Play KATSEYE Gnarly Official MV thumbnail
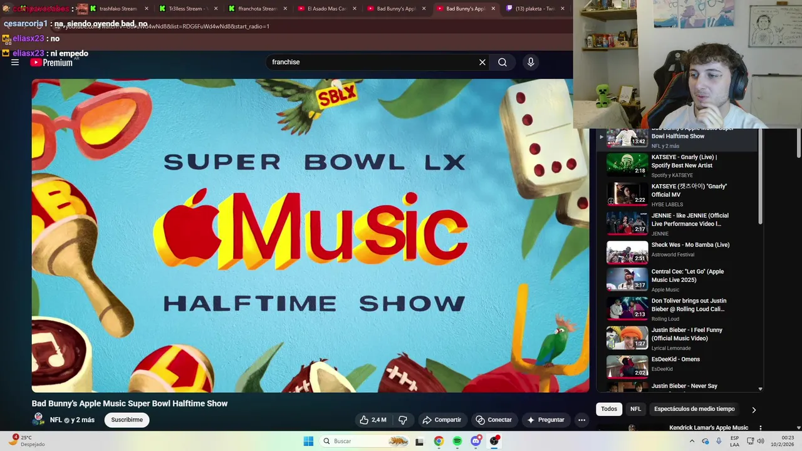 [627, 194]
